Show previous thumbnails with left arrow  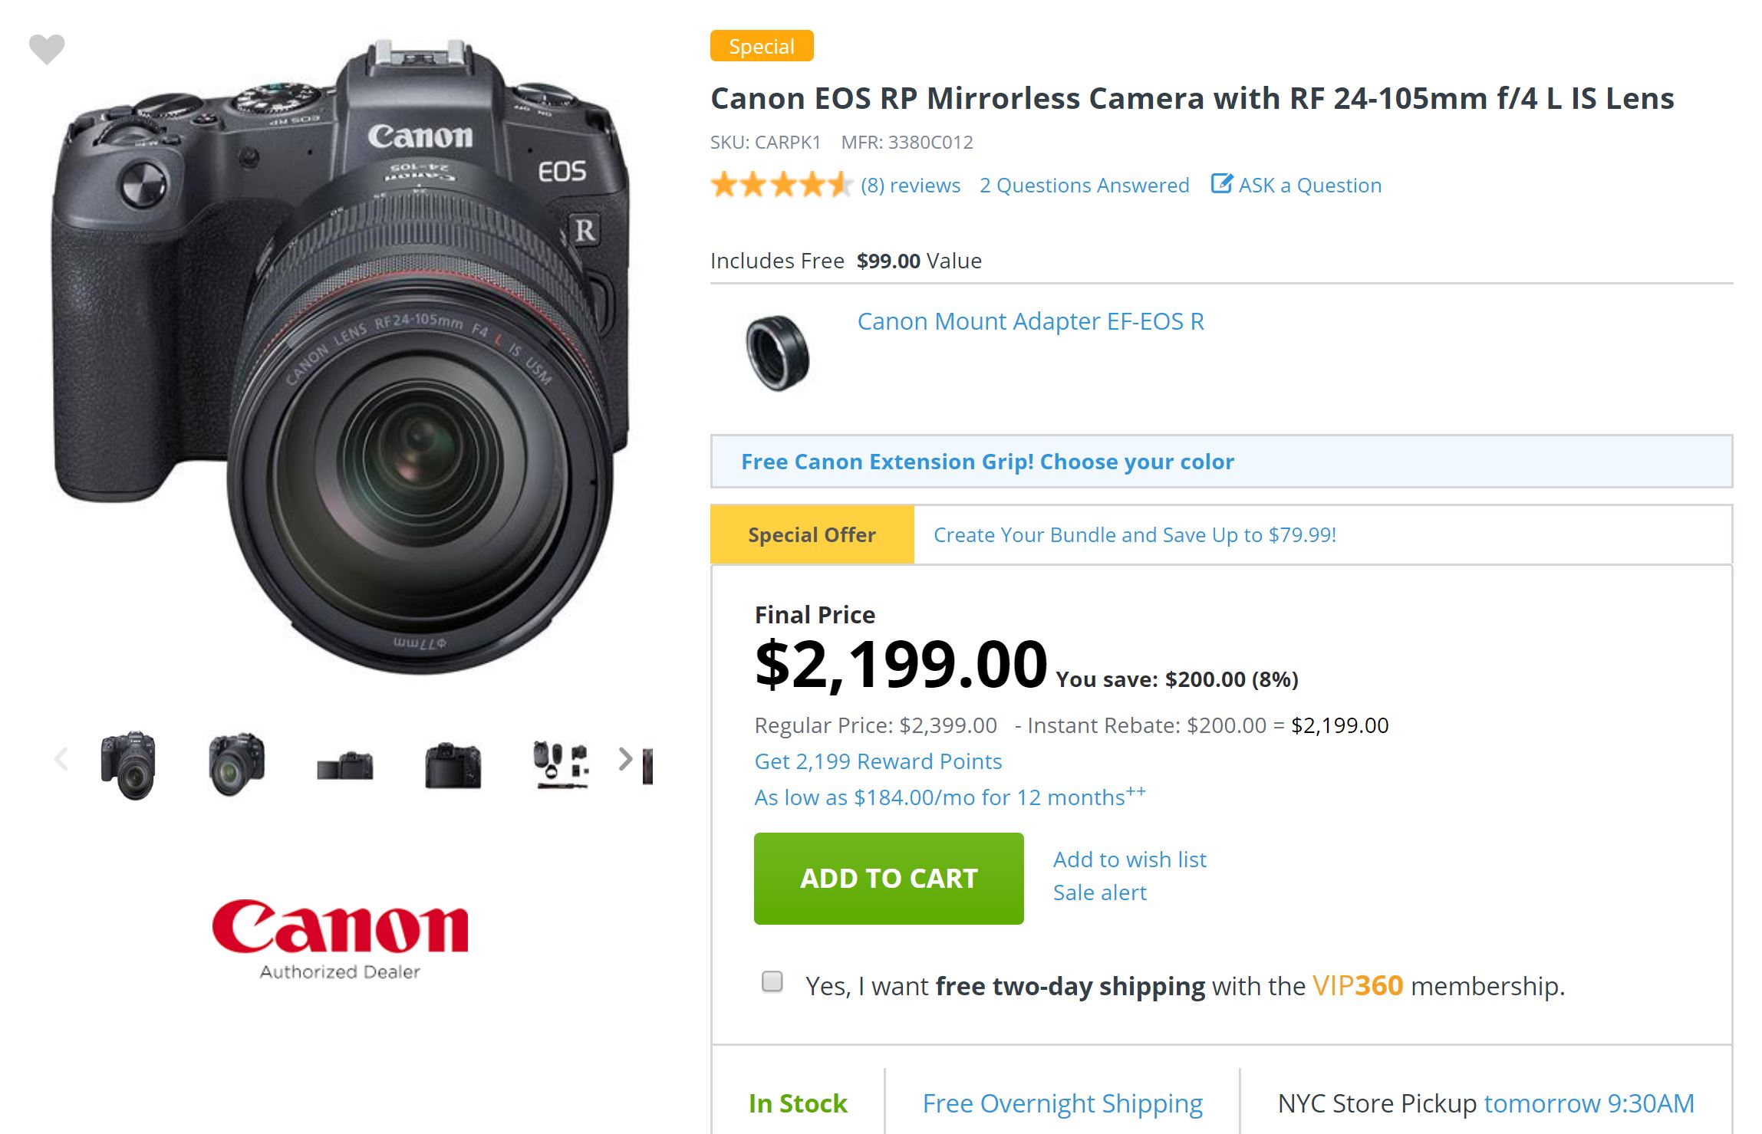tap(62, 759)
